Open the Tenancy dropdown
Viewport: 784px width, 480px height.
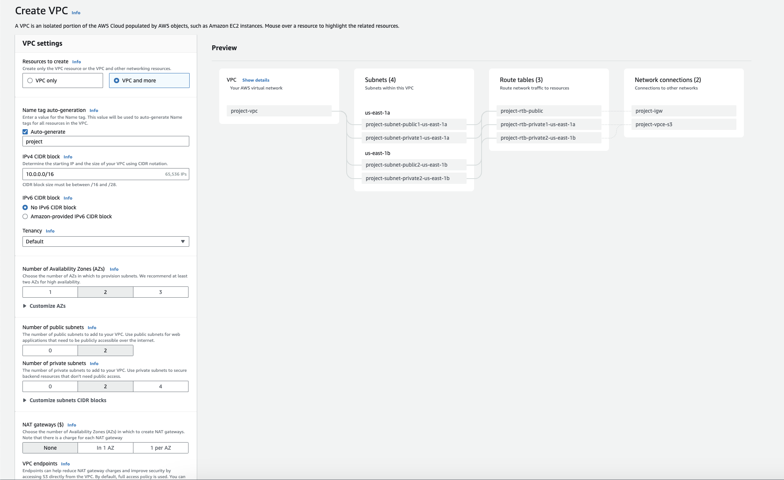tap(105, 241)
